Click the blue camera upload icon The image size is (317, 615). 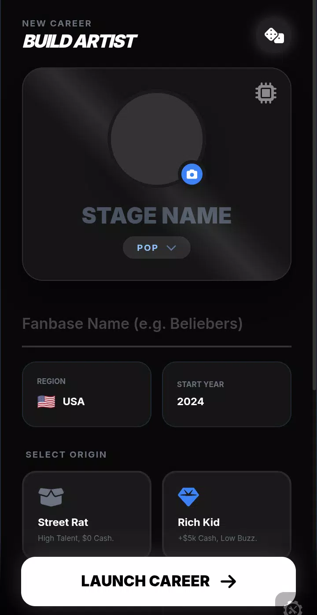point(192,174)
